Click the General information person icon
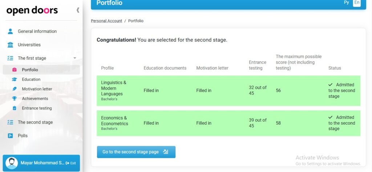The height and width of the screenshot is (172, 372). click(x=10, y=31)
